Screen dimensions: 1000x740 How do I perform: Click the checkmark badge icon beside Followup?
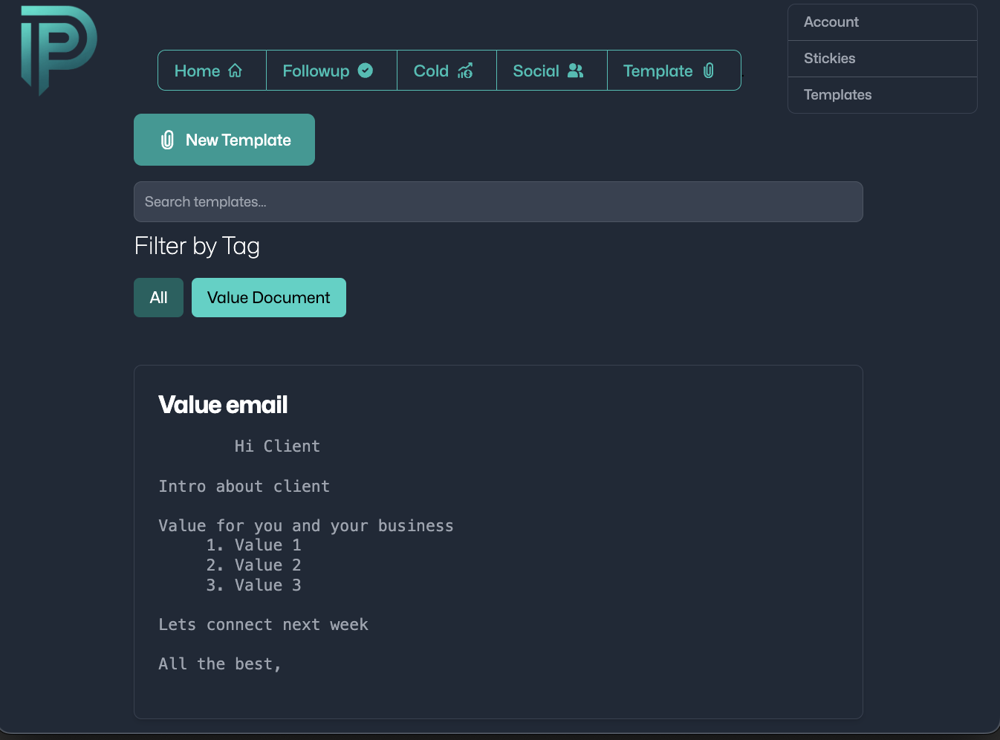click(x=366, y=71)
